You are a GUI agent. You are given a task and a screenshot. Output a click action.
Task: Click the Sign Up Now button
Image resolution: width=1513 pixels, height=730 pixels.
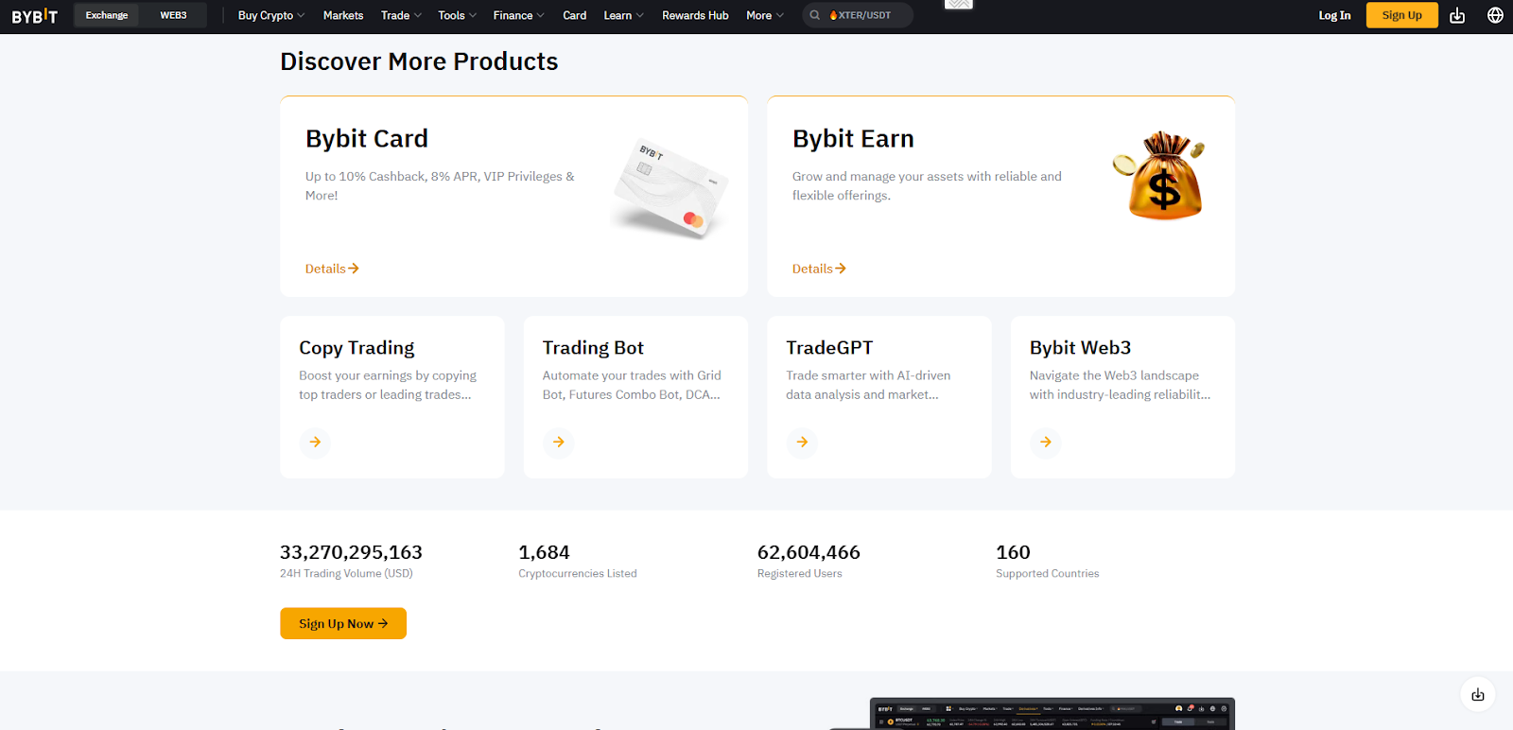343,623
